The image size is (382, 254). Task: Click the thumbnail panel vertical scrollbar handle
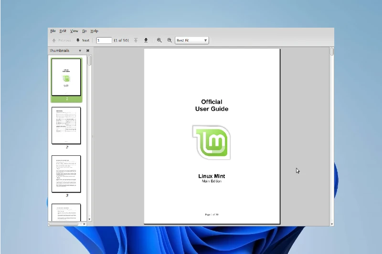pos(89,61)
